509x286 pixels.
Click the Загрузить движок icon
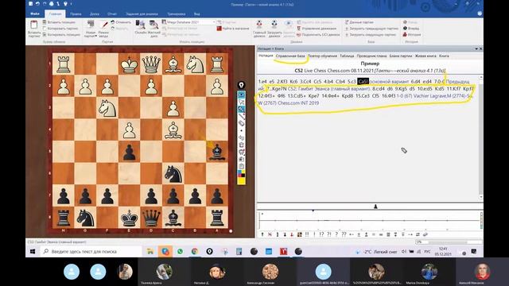[x=274, y=25]
